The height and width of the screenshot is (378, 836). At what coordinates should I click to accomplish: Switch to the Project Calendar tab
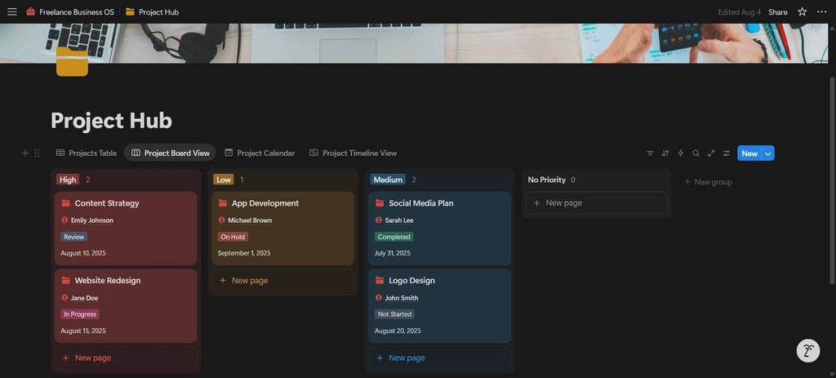coord(260,153)
